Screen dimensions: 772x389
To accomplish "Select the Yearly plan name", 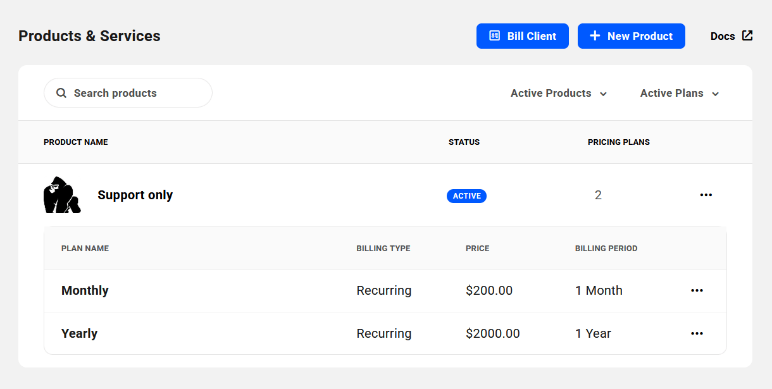I will [x=79, y=333].
